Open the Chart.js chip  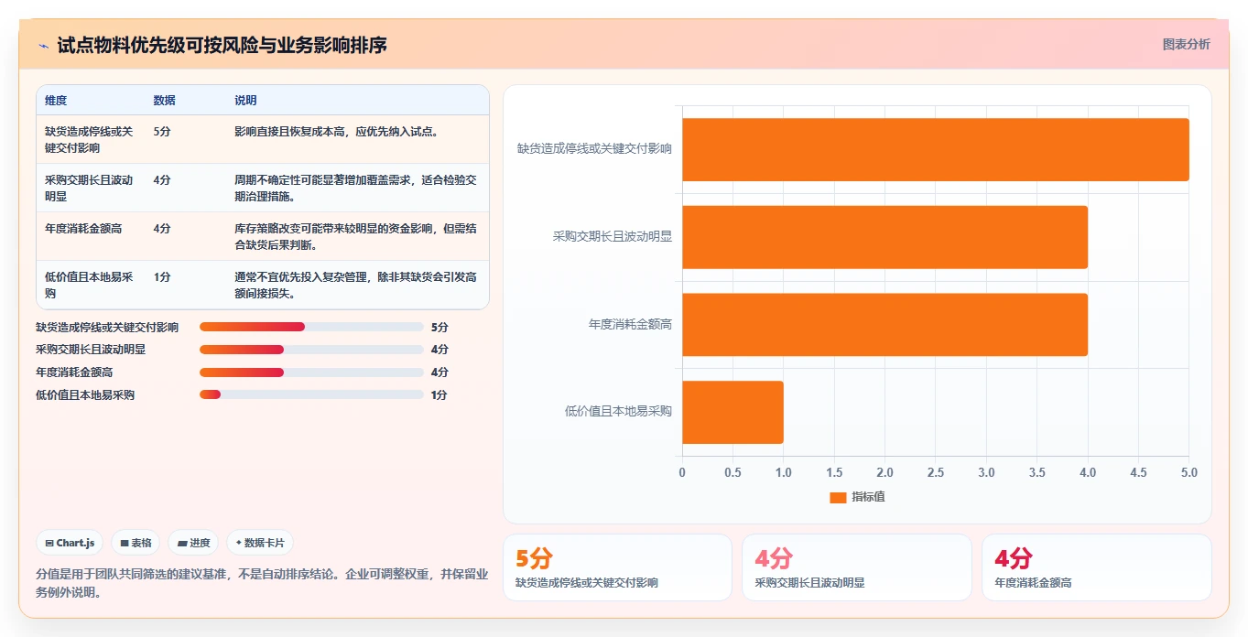tap(71, 543)
